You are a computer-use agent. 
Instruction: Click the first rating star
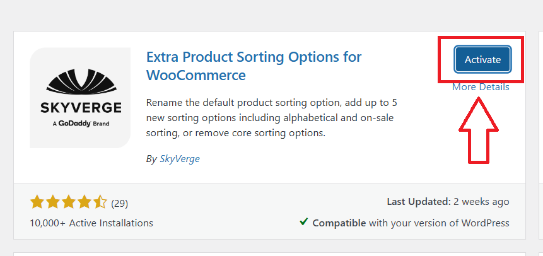[37, 202]
